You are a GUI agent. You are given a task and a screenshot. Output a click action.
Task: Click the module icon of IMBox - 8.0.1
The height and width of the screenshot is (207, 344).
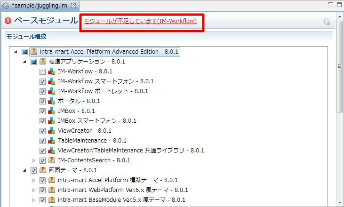52,111
